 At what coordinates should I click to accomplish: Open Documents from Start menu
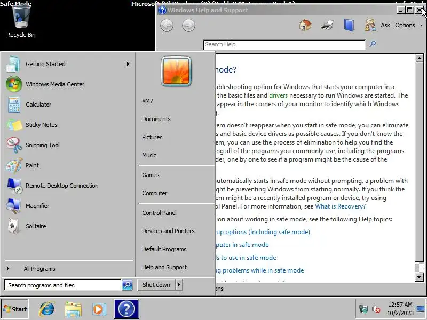156,119
